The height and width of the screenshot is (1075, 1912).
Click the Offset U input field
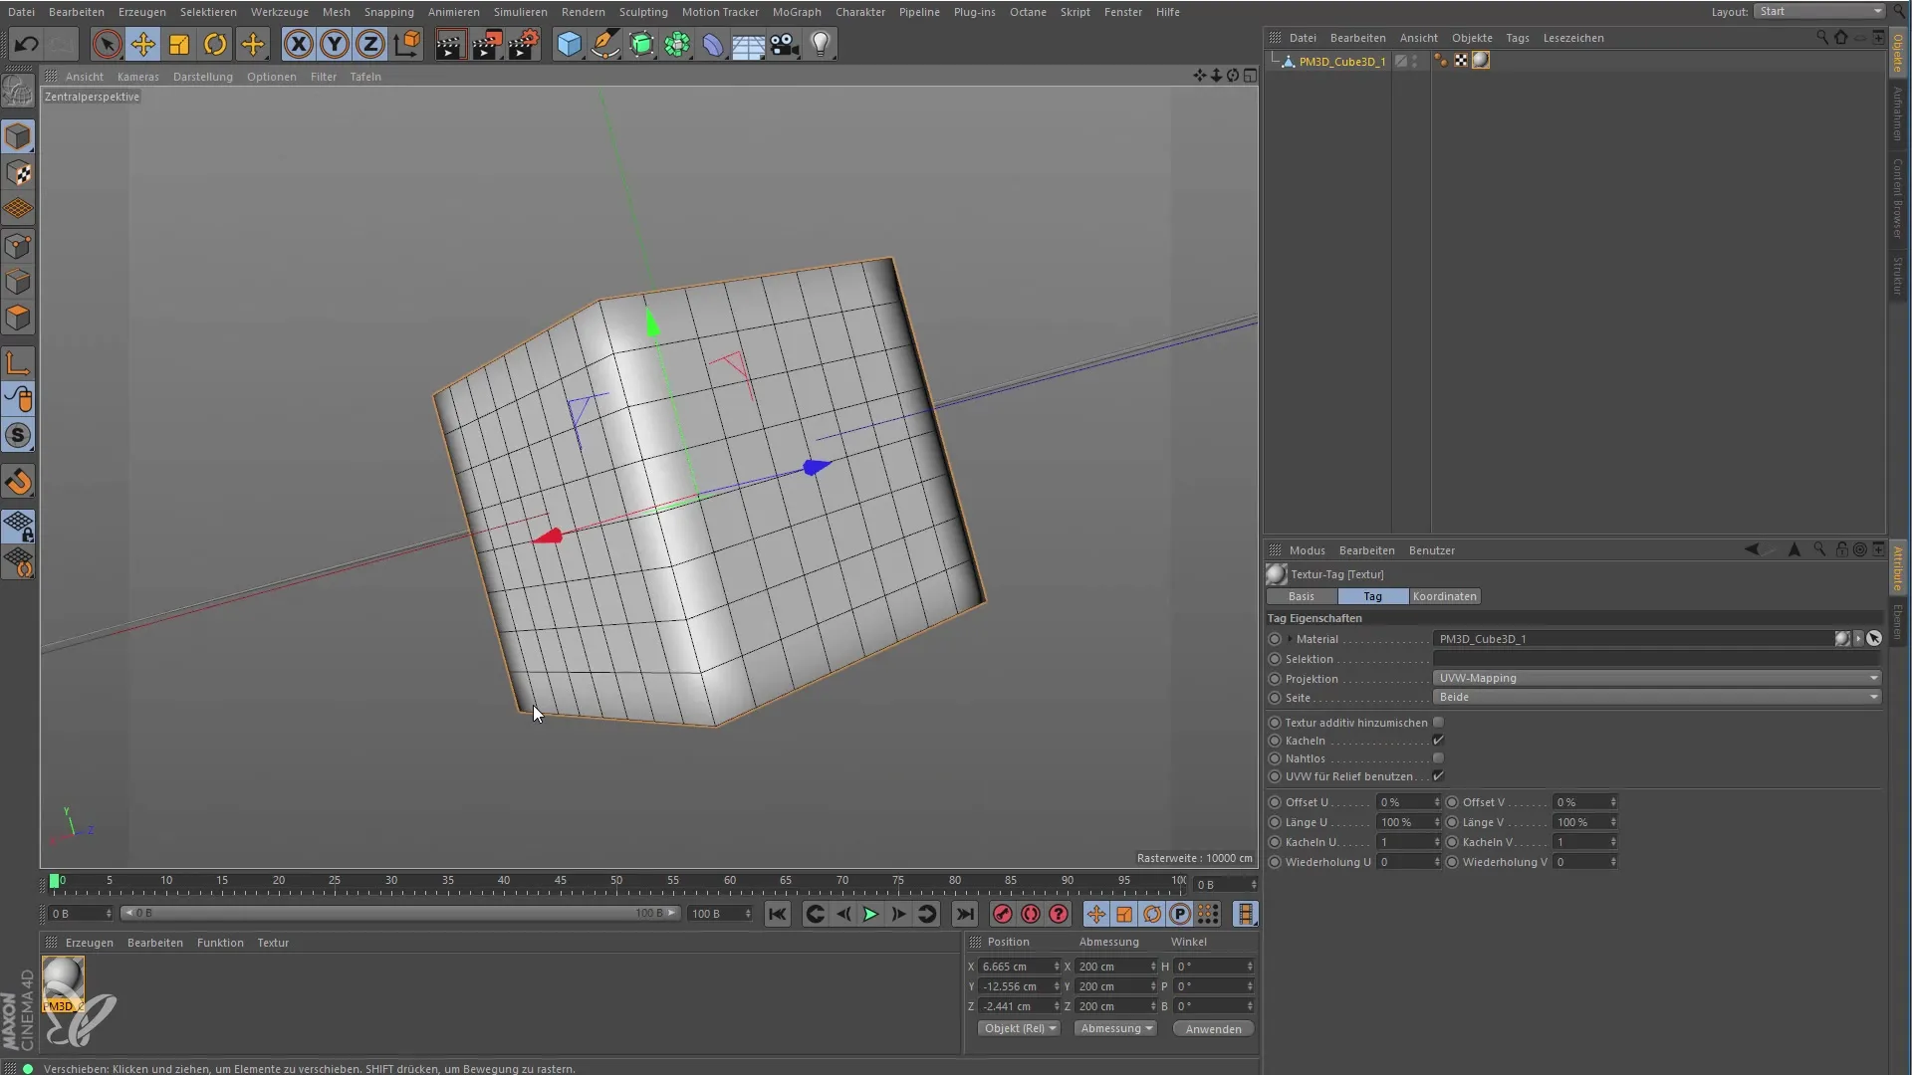1404,802
